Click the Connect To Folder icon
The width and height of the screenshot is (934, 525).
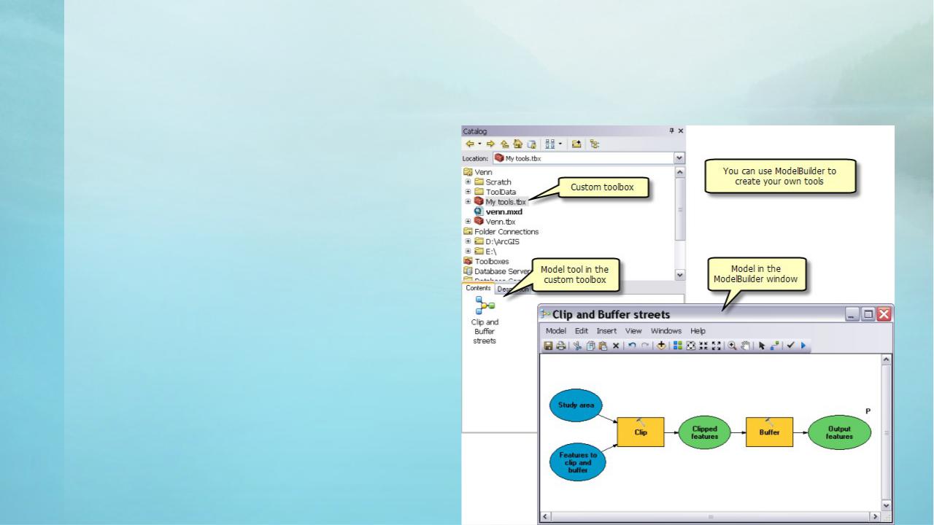576,144
